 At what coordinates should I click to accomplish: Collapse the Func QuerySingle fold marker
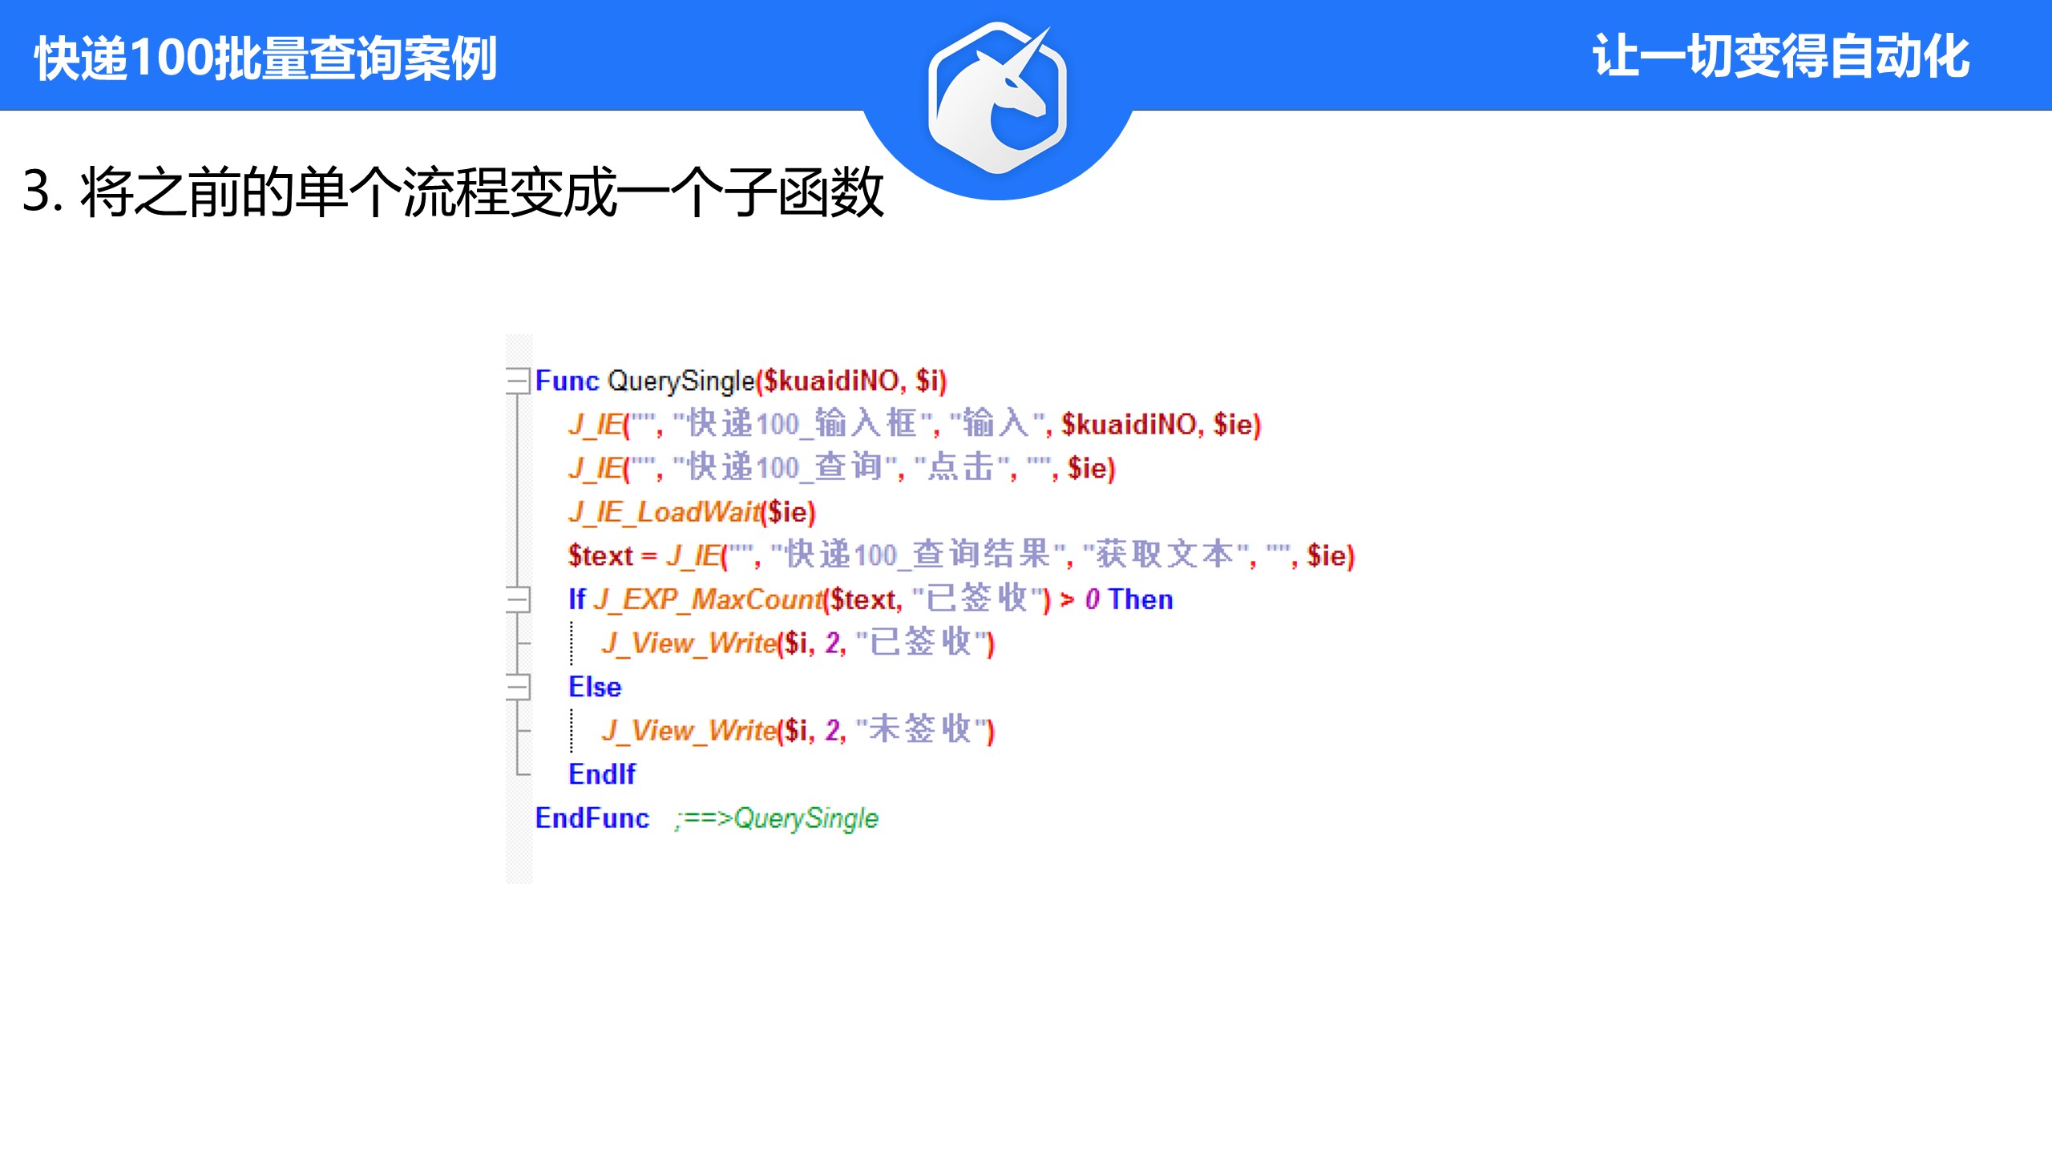coord(518,380)
